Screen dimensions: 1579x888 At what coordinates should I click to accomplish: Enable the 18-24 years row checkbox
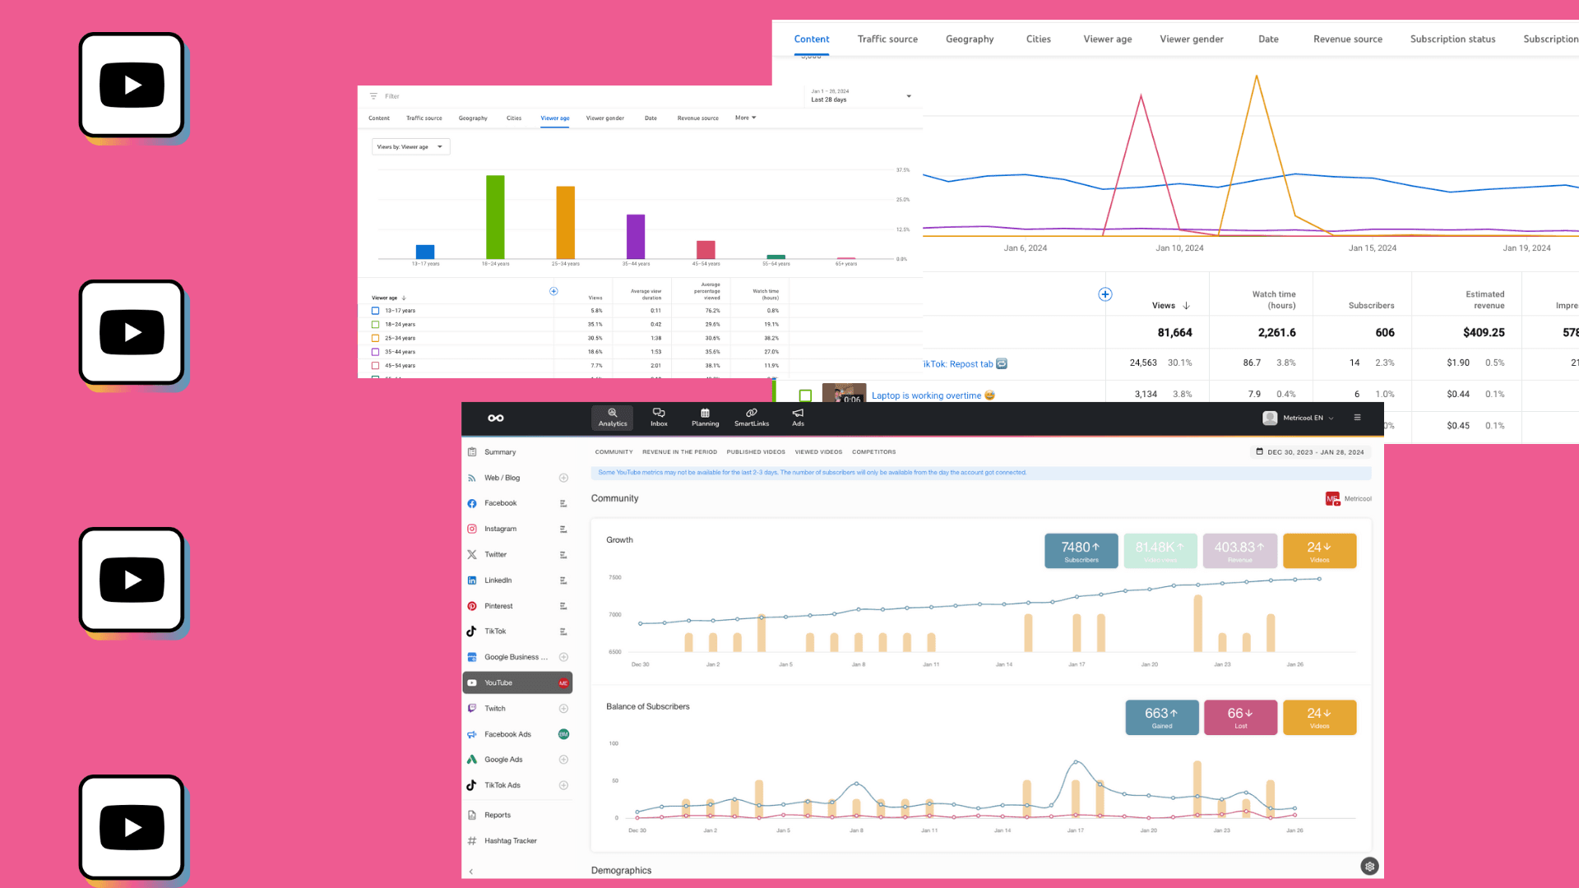coord(377,324)
